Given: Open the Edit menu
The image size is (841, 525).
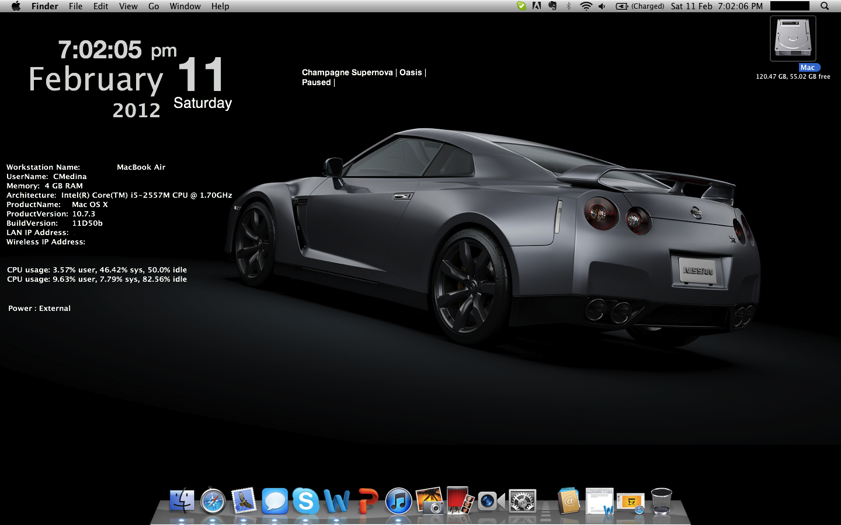Looking at the screenshot, I should (x=100, y=6).
